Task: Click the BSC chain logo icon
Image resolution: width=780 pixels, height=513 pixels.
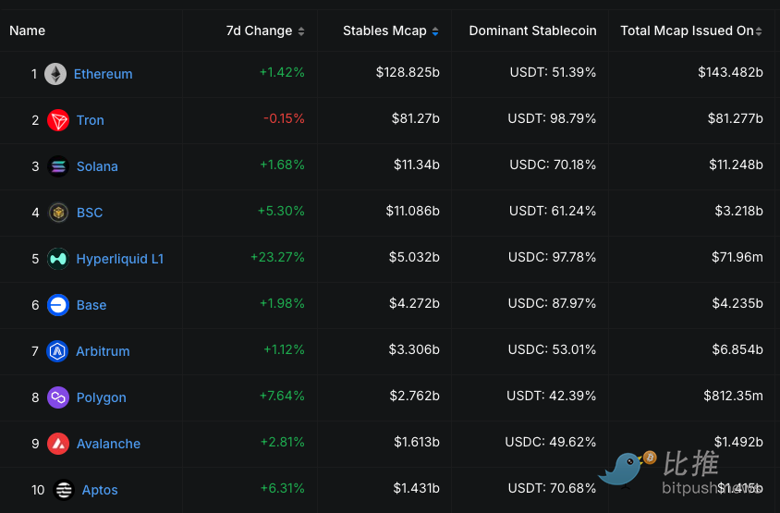Action: [x=58, y=213]
